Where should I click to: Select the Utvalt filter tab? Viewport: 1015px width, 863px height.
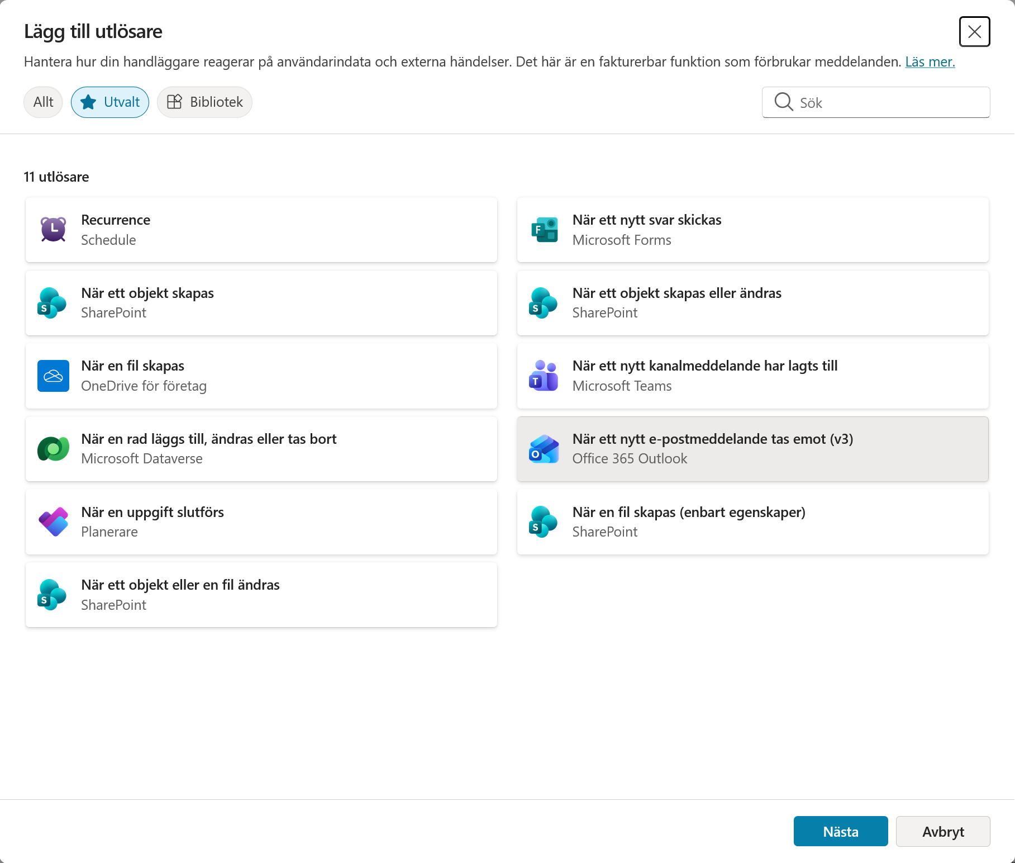[x=110, y=102]
